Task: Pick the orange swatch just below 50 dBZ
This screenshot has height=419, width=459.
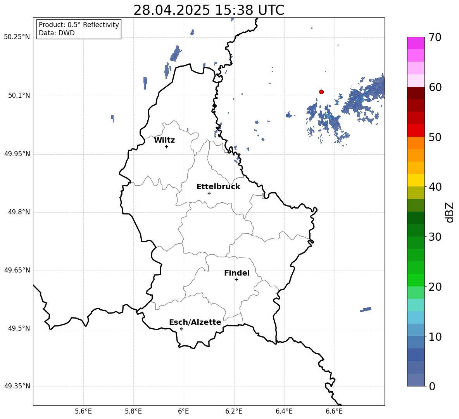Action: 416,143
